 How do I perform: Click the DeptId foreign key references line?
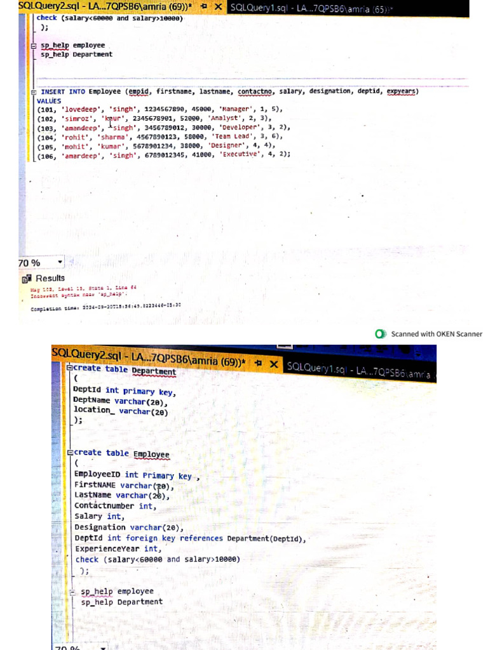point(191,538)
